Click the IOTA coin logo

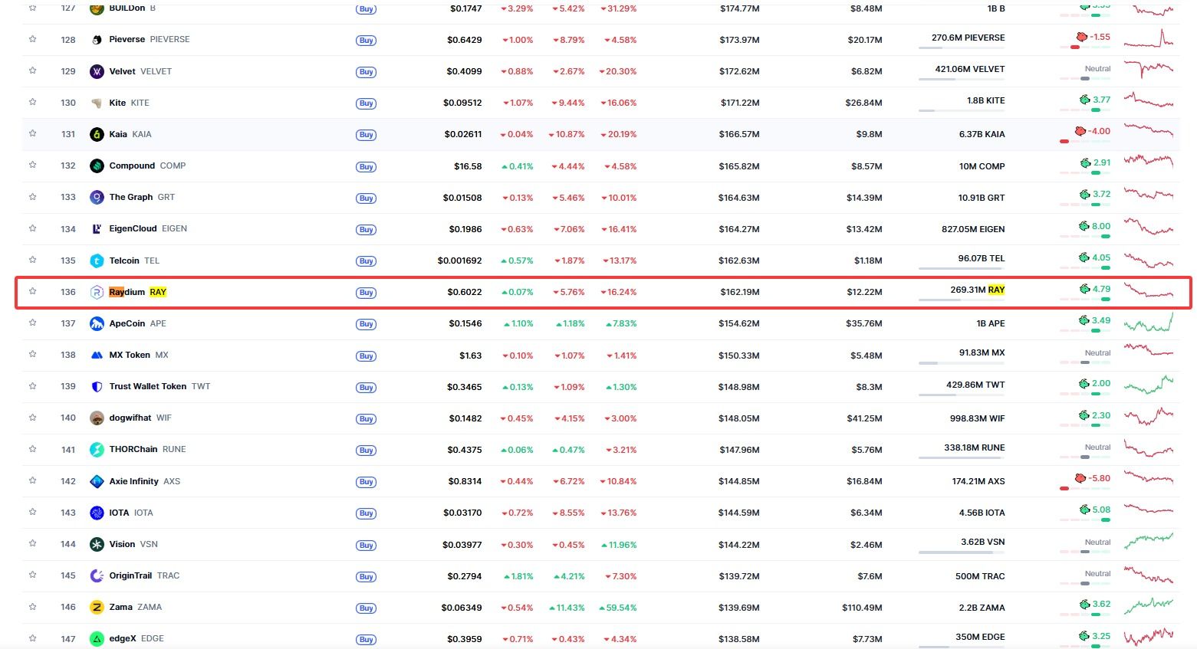click(x=97, y=513)
